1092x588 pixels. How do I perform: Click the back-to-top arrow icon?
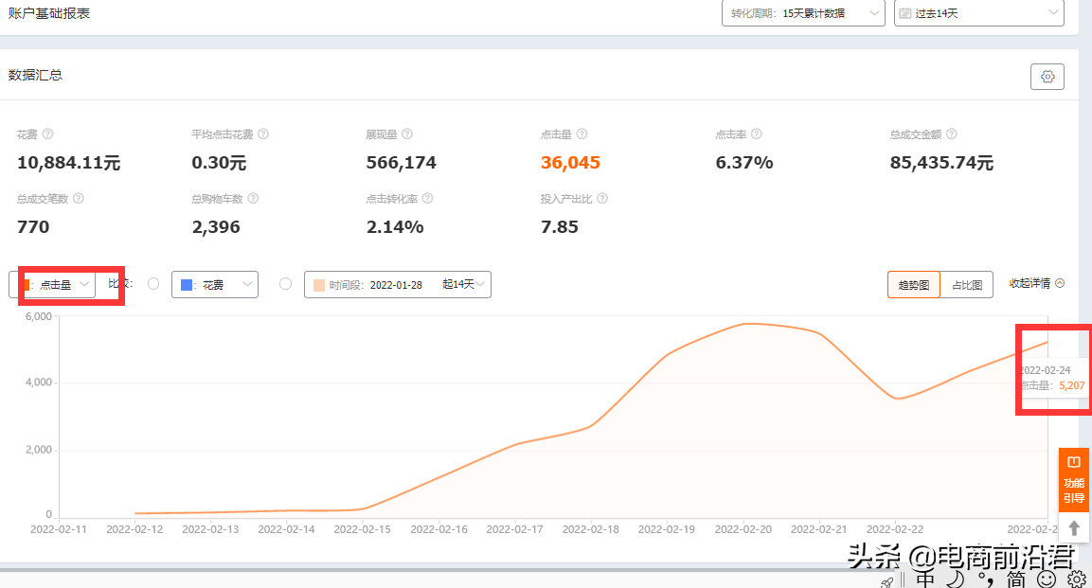click(1074, 528)
